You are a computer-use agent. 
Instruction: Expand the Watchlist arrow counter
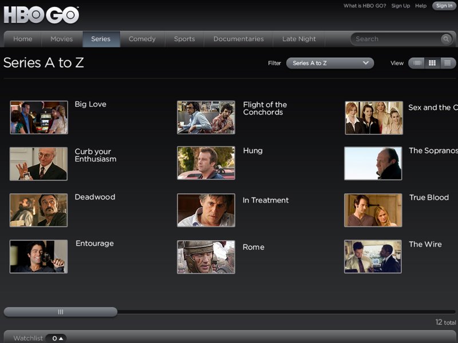(57, 338)
